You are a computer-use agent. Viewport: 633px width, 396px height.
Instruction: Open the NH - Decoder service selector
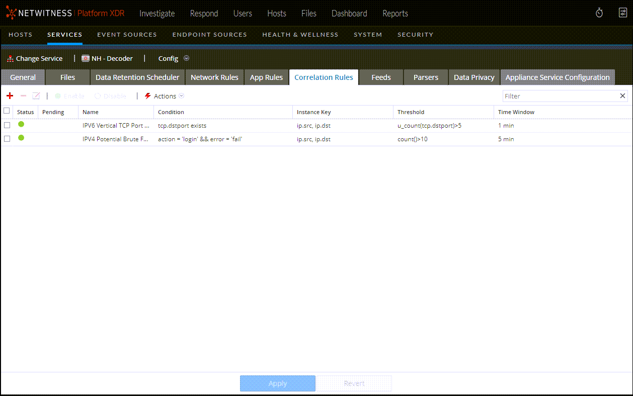coord(107,58)
